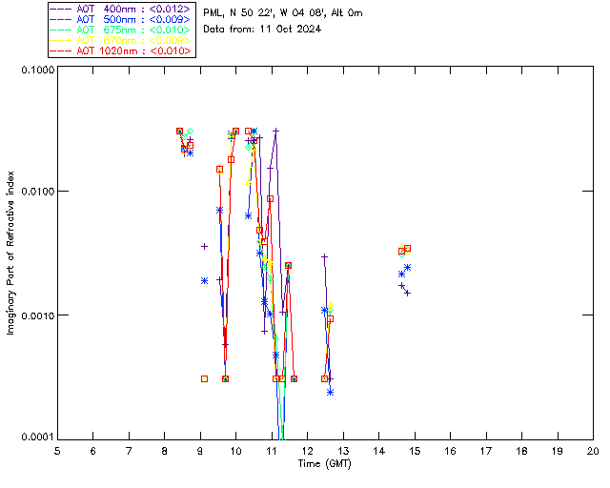Image resolution: width=610 pixels, height=488 pixels.
Task: Click the 0.0100 y-axis tick label
Action: click(38, 192)
